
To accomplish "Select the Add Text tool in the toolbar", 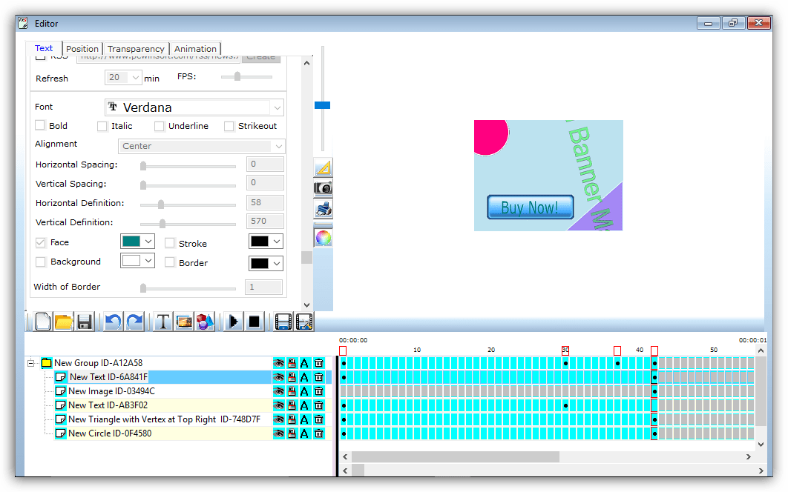I will tap(161, 321).
